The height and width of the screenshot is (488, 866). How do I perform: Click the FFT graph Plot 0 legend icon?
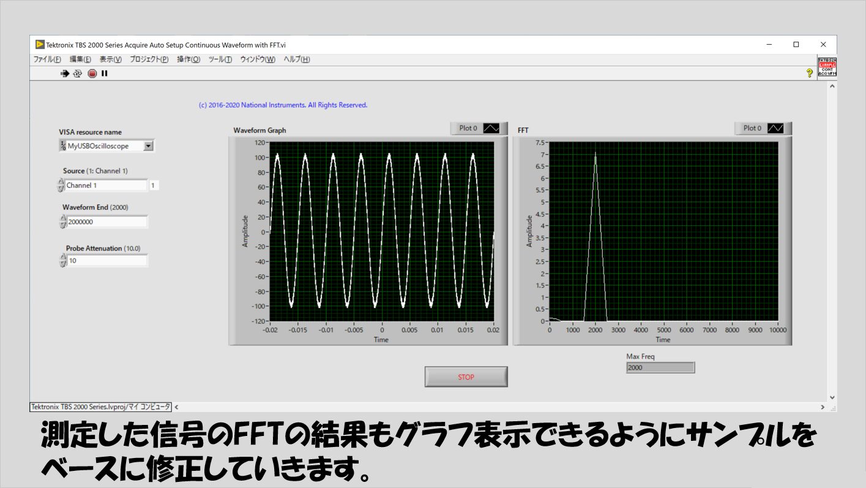click(775, 128)
